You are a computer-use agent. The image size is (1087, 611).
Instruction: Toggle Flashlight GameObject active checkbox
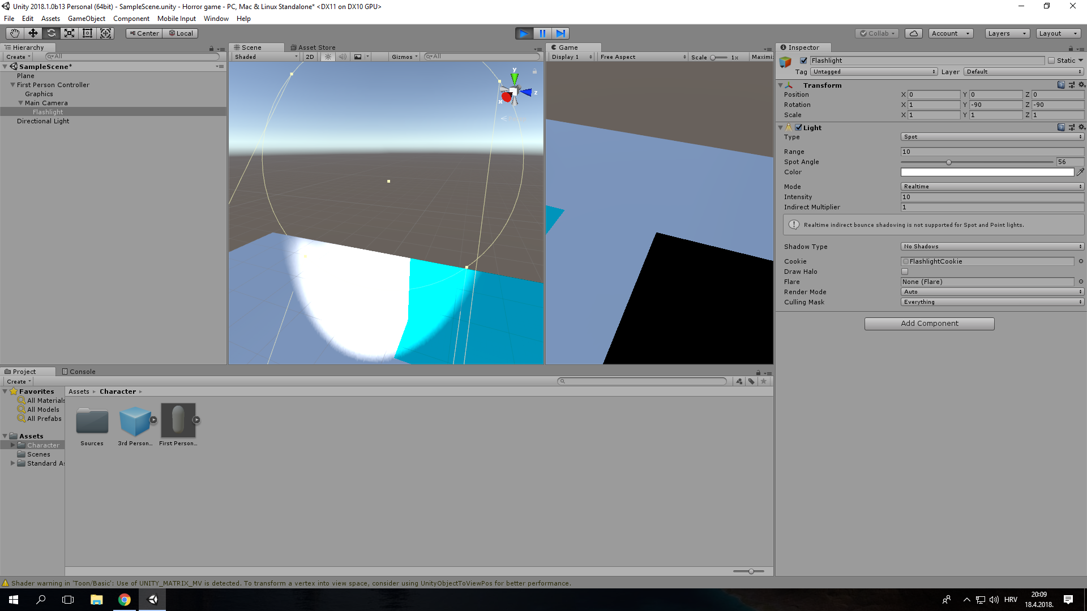click(x=803, y=61)
